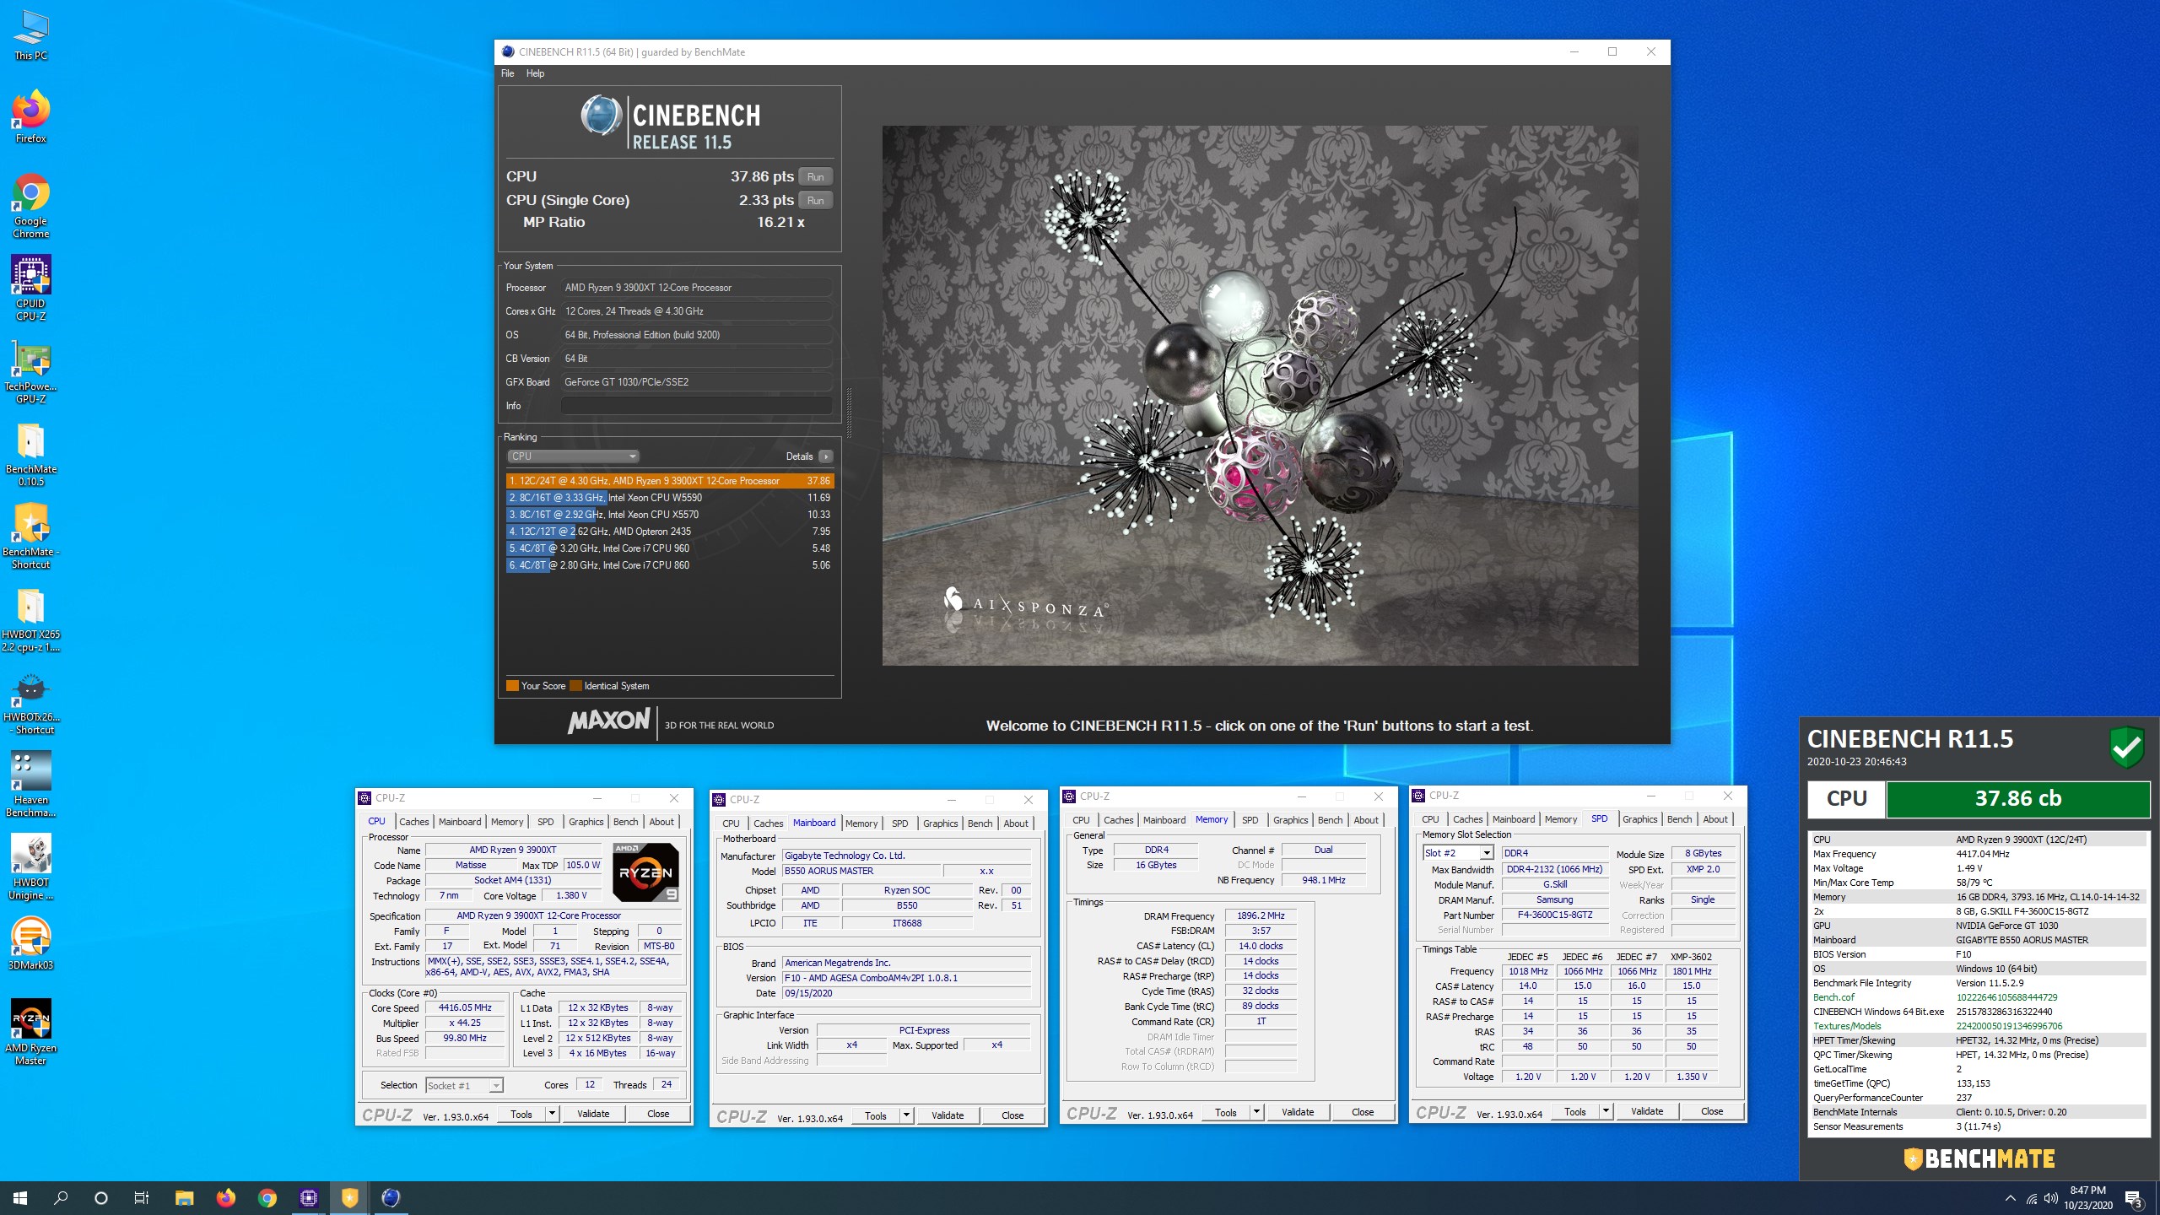
Task: Open taskbar search magnifier
Action: tap(61, 1198)
